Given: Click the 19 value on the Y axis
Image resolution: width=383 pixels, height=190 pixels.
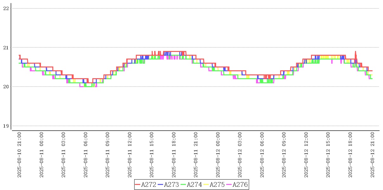Looking at the screenshot, I should [5, 126].
